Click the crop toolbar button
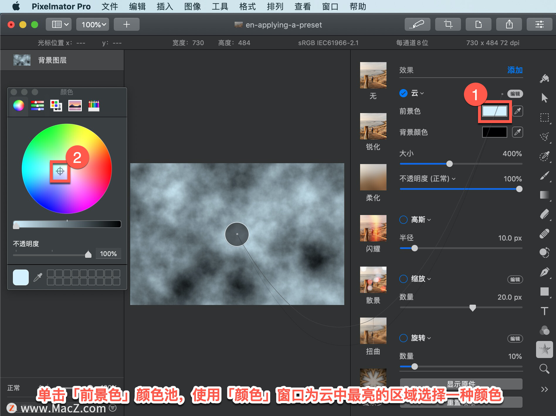556x416 pixels. pyautogui.click(x=448, y=24)
